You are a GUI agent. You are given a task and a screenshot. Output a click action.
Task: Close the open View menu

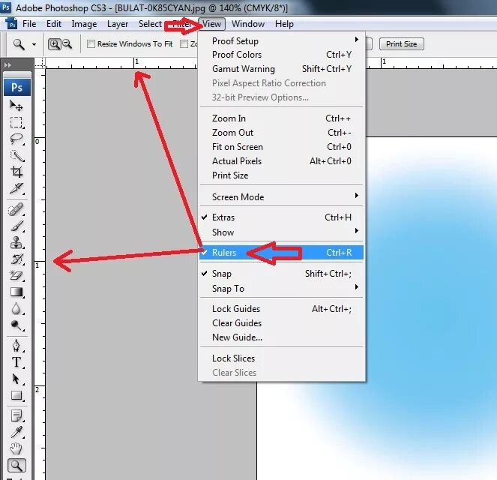point(211,24)
